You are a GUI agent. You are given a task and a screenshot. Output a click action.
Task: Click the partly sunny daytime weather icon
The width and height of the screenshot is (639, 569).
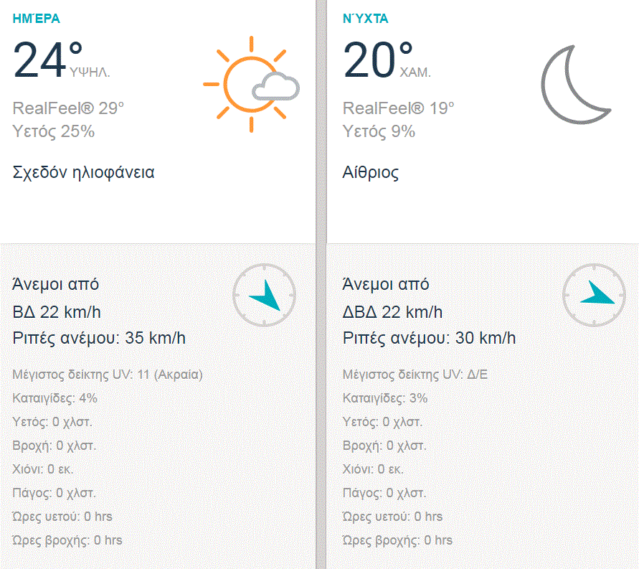pyautogui.click(x=251, y=84)
